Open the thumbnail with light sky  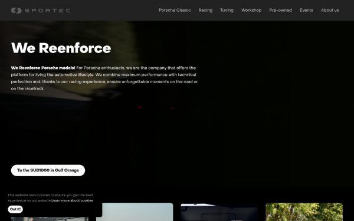click(135, 212)
